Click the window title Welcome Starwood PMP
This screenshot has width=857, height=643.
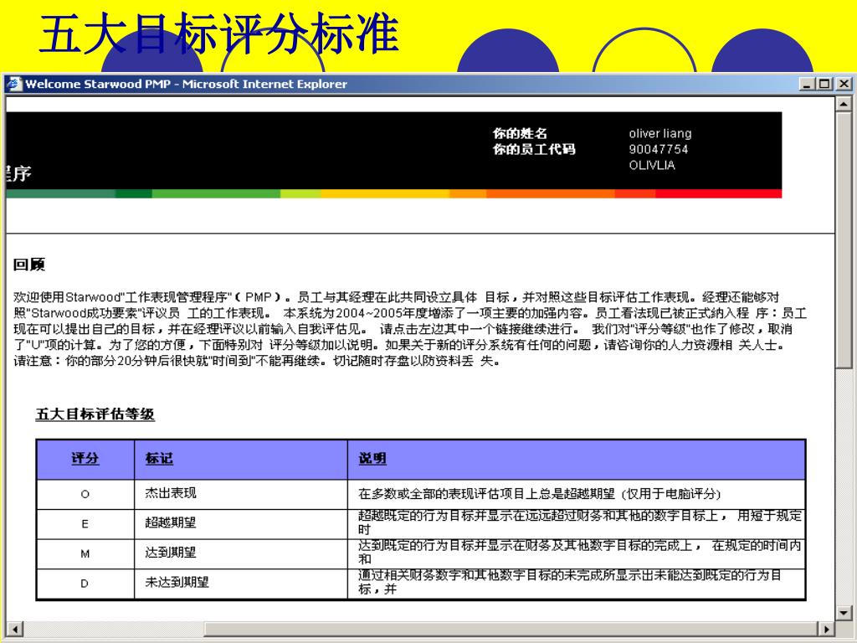coord(186,85)
